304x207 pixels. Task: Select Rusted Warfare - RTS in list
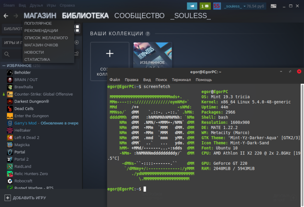[34, 188]
